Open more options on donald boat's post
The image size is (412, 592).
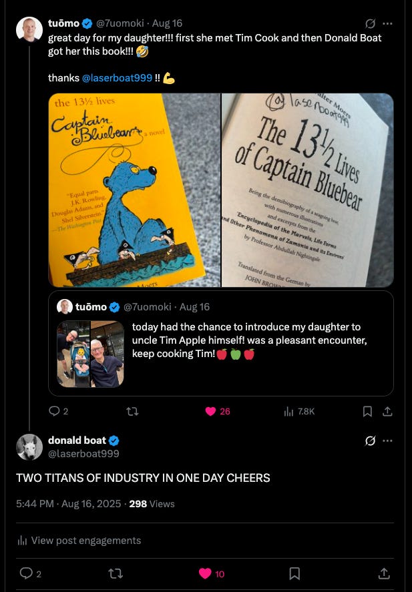[x=387, y=440]
